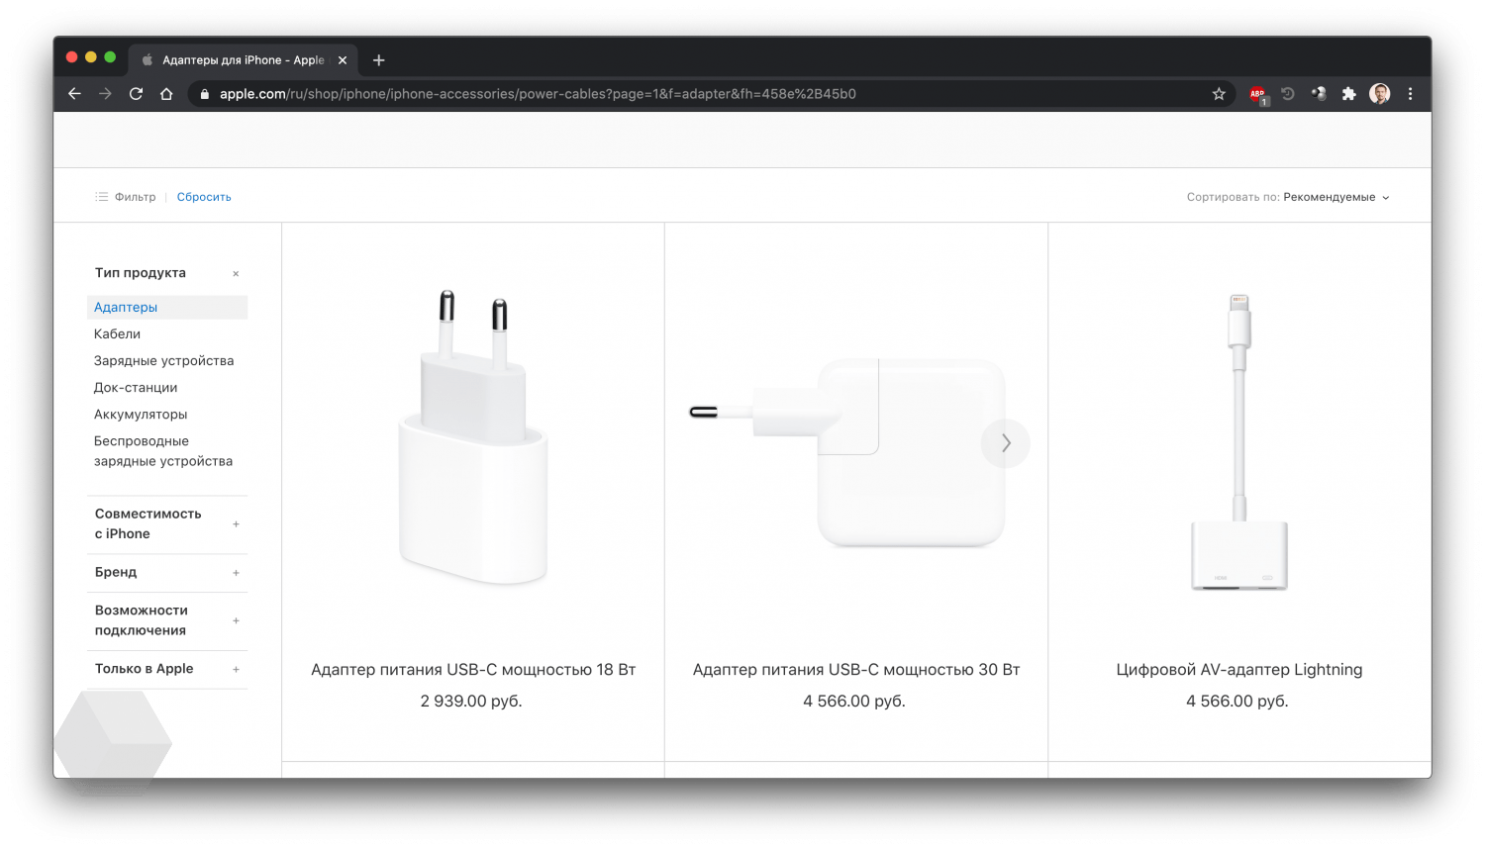Bookmark this page with the star icon
The height and width of the screenshot is (849, 1485).
tap(1219, 94)
